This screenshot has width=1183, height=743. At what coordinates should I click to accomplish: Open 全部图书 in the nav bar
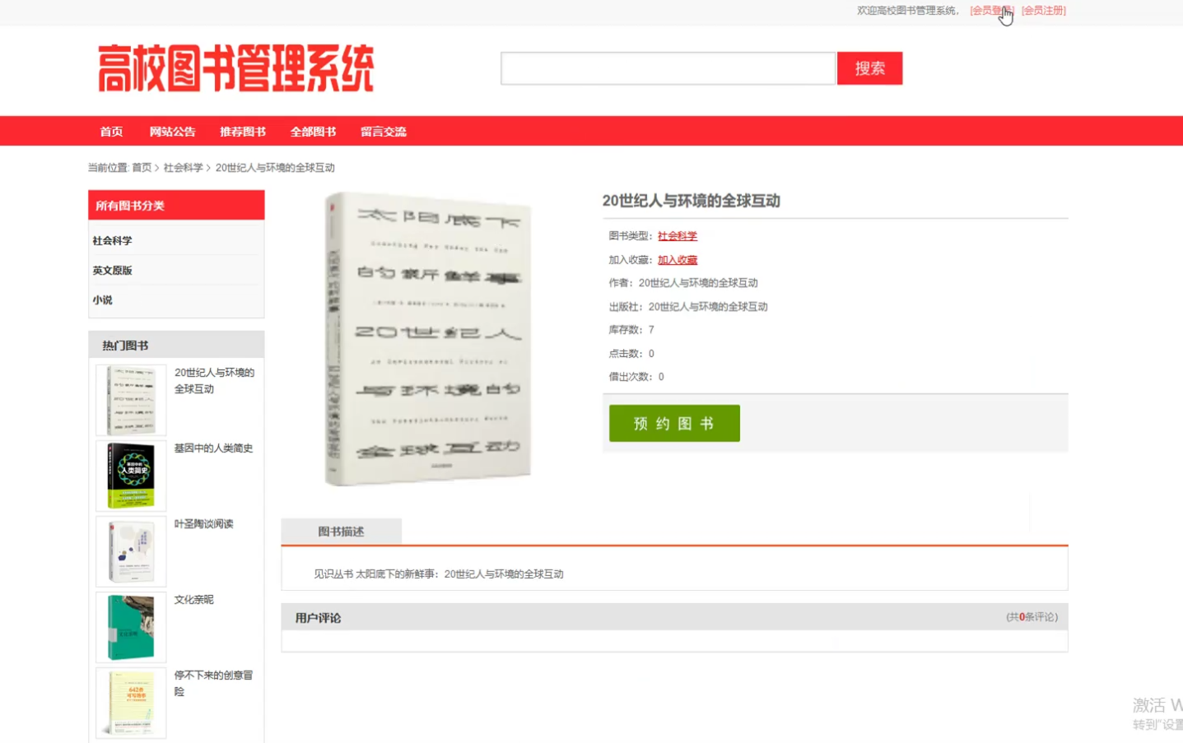point(313,132)
